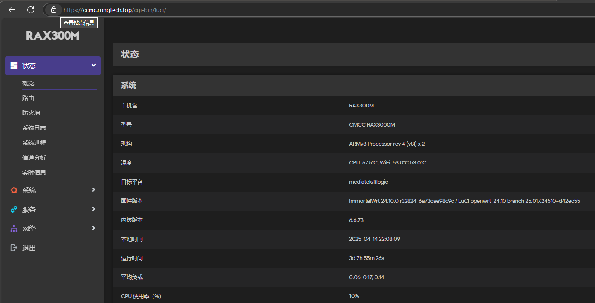Click the 主机名 row label
595x303 pixels.
[129, 106]
